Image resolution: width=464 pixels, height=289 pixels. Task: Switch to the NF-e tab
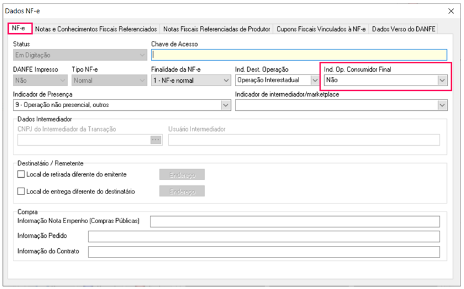19,29
